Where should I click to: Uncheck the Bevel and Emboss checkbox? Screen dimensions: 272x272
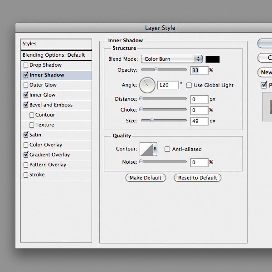coord(26,105)
